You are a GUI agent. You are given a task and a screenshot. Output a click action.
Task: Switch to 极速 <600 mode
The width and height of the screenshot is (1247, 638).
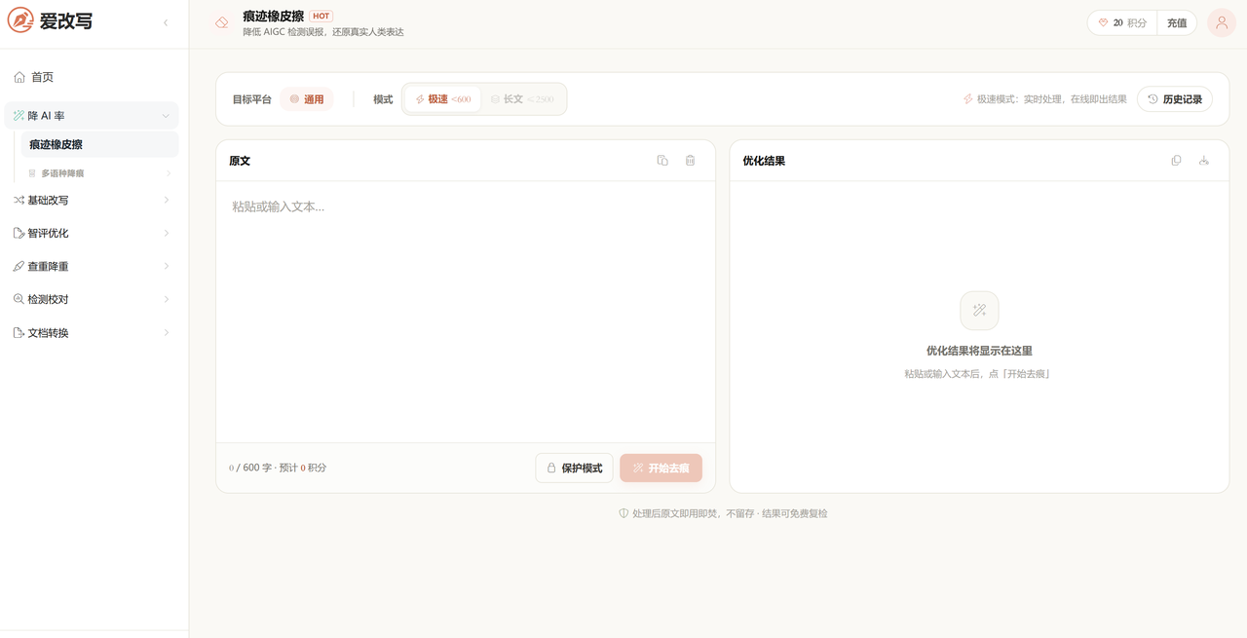[442, 99]
